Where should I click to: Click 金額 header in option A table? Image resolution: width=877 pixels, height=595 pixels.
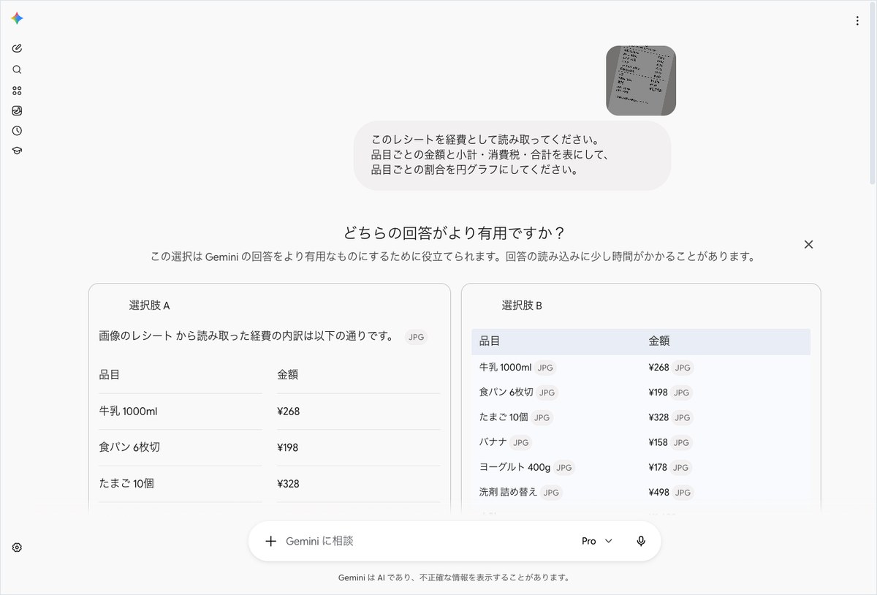288,375
